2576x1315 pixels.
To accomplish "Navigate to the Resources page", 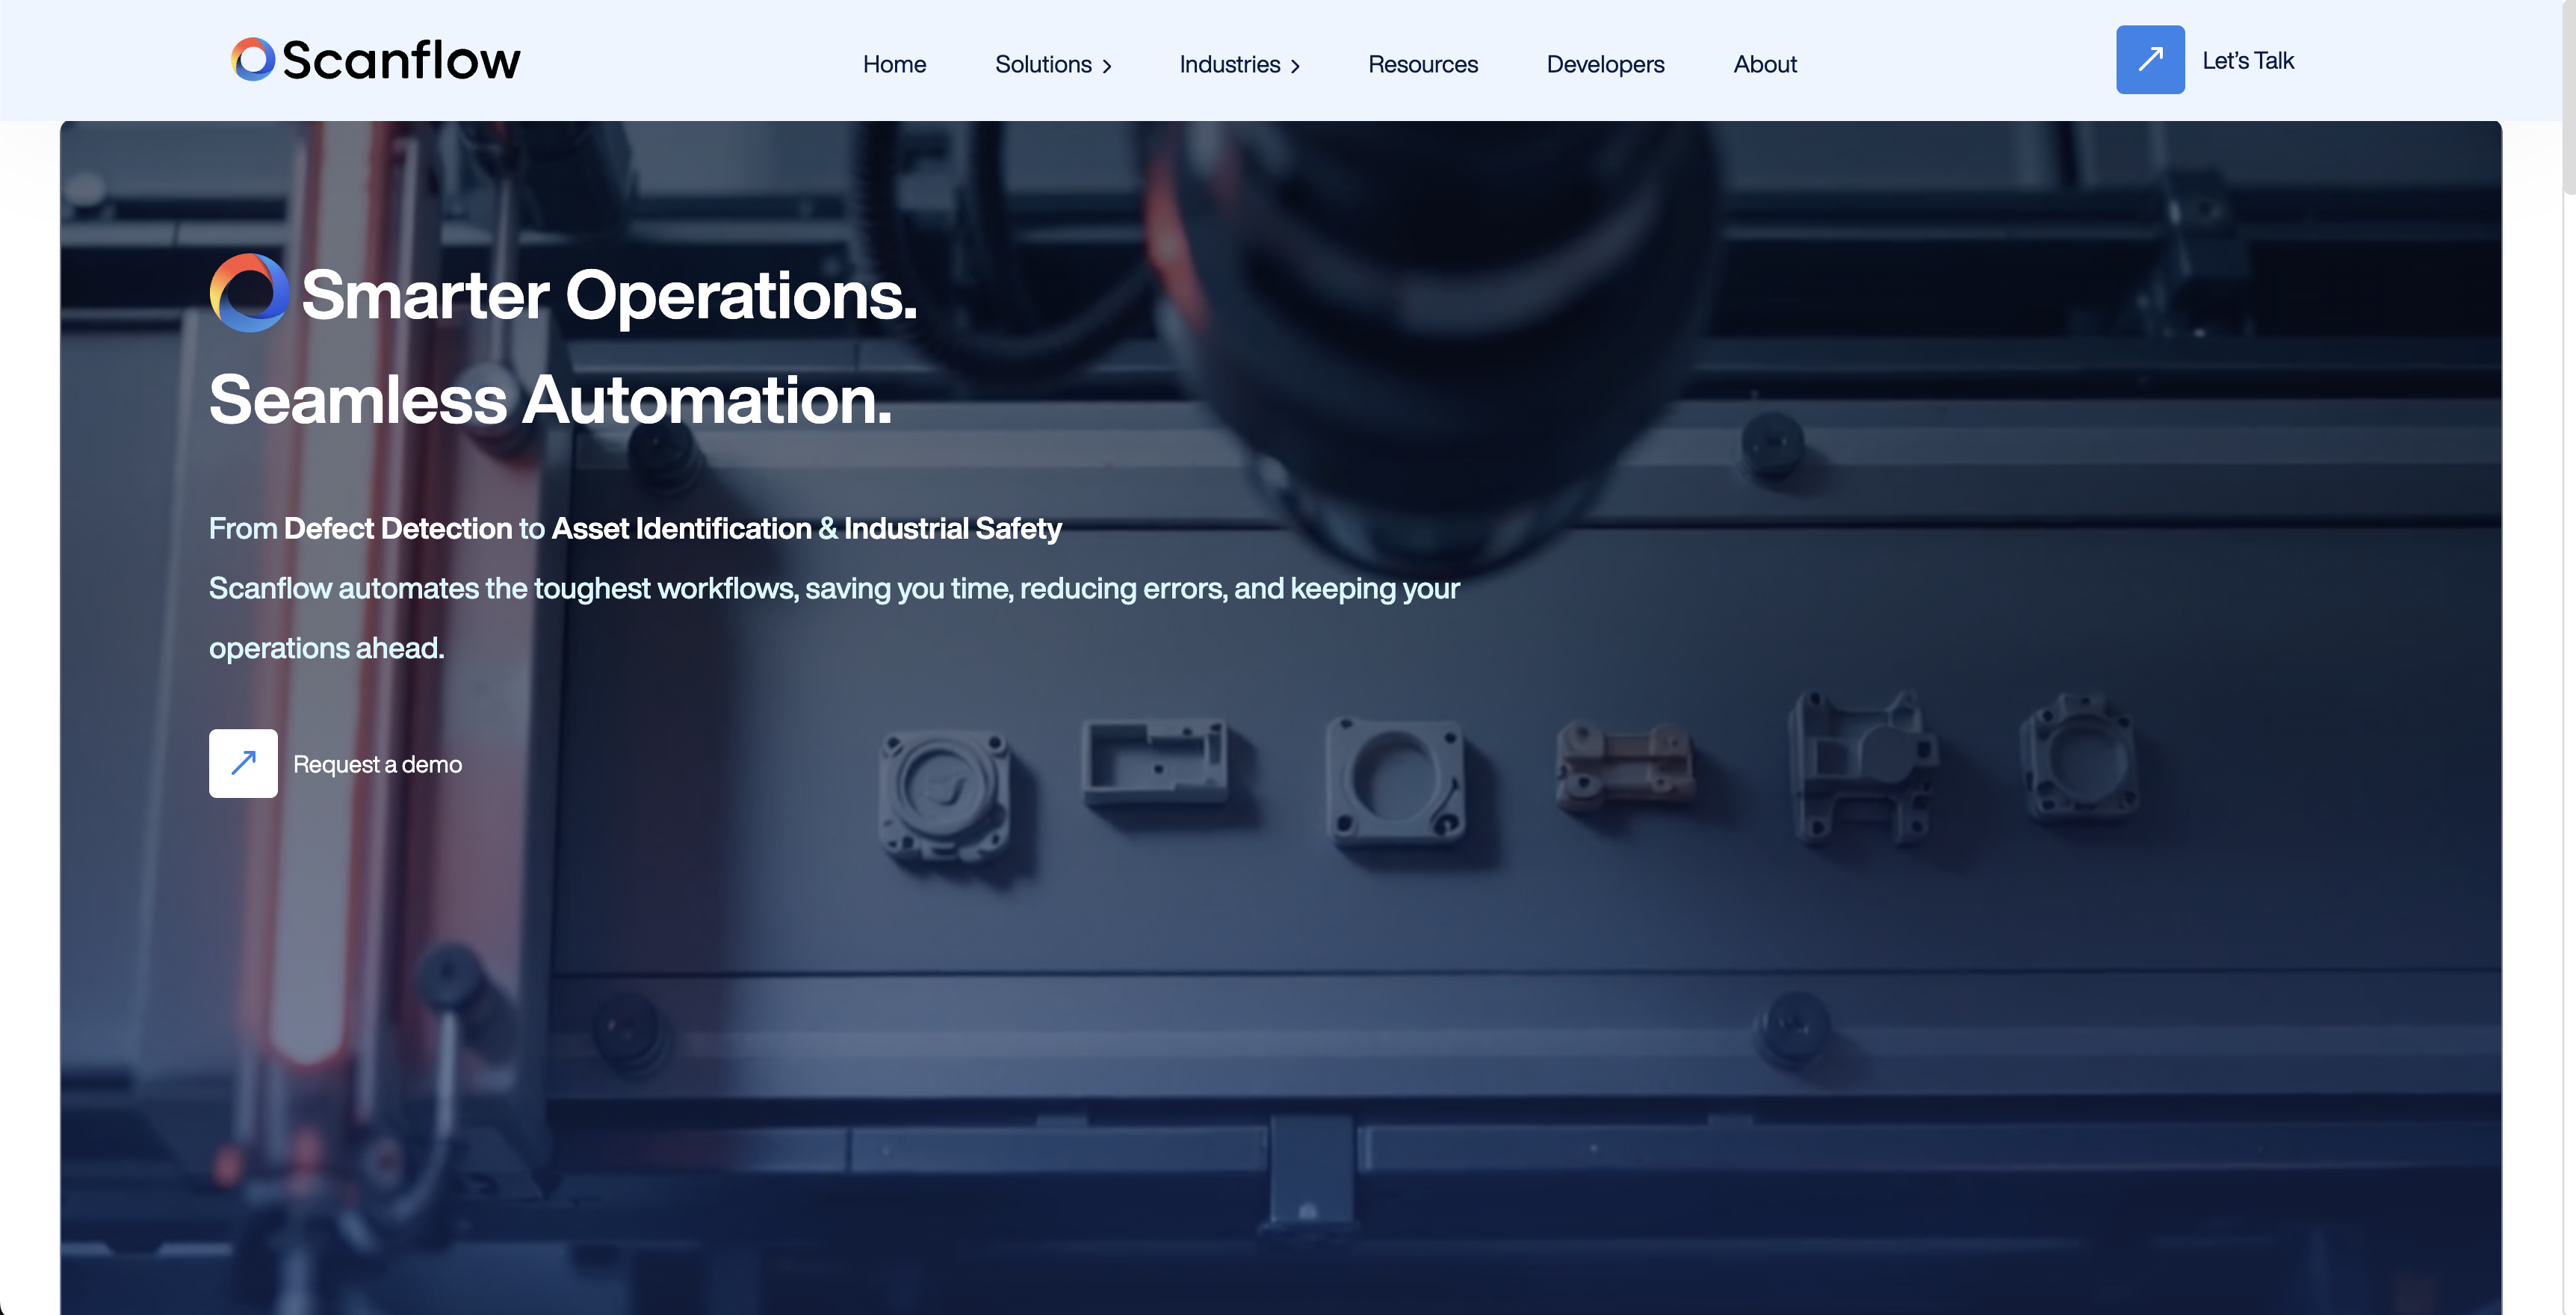I will (x=1422, y=64).
